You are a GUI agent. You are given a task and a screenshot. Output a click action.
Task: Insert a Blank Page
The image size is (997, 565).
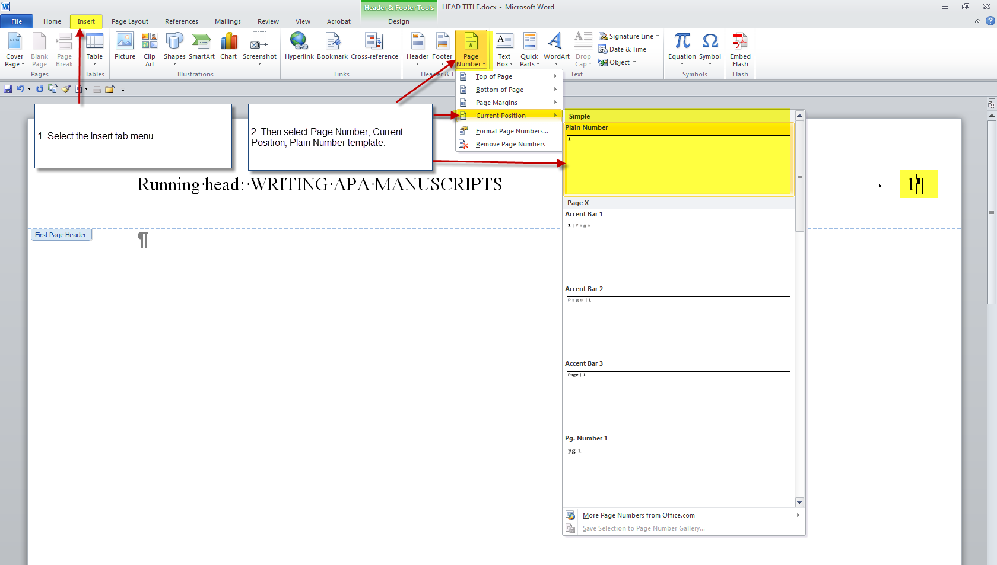click(x=39, y=50)
